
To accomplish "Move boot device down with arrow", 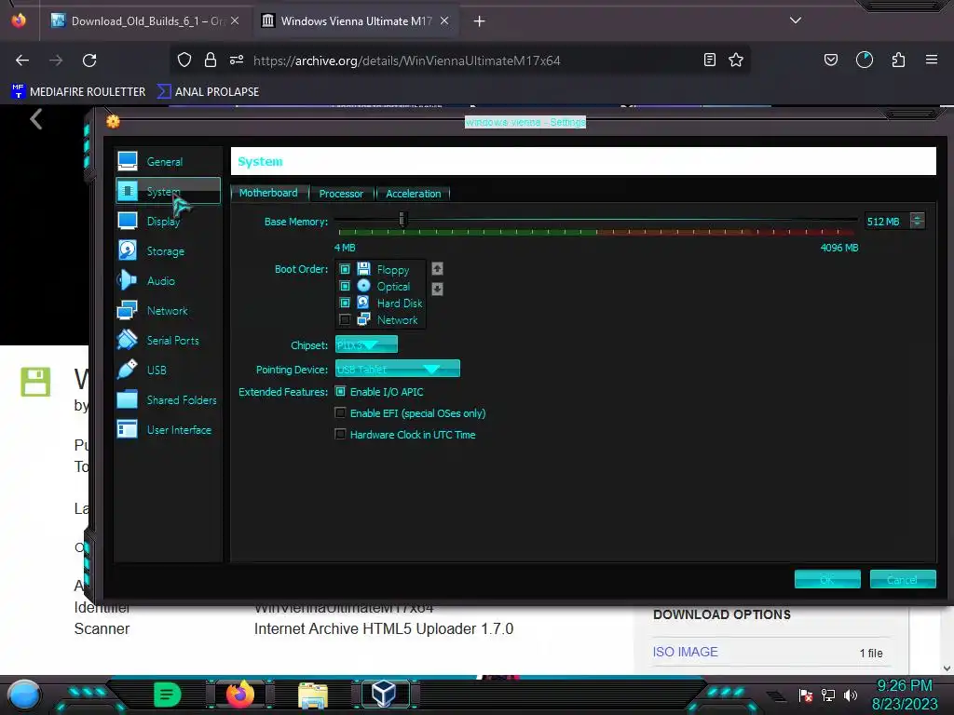I will (437, 289).
